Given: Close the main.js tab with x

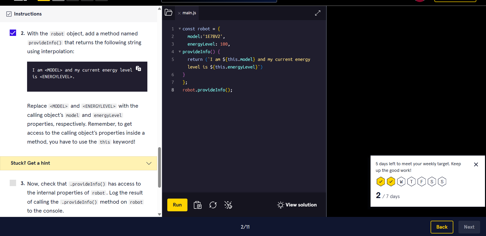Looking at the screenshot, I should (179, 13).
